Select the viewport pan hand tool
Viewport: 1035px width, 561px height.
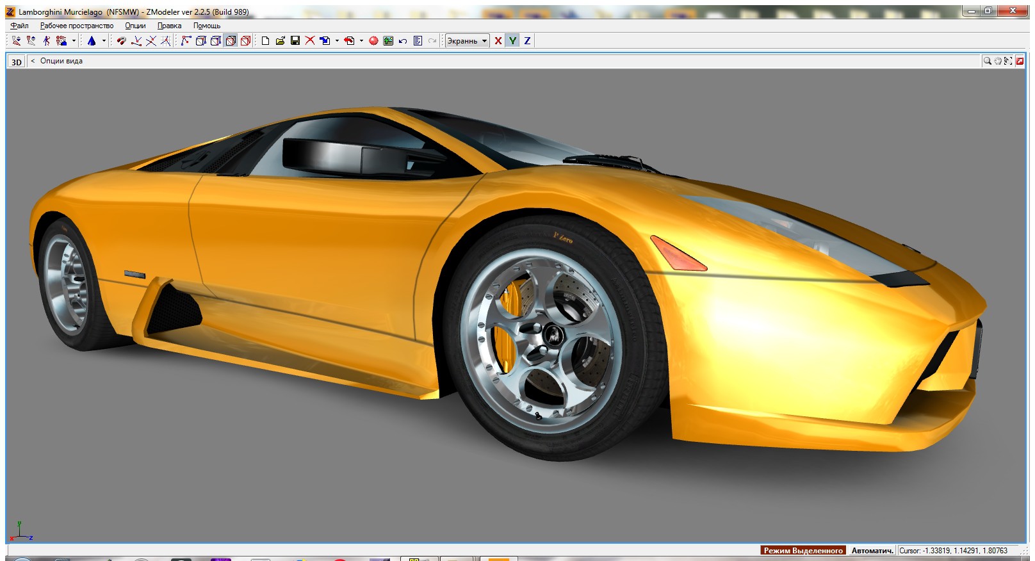tap(998, 61)
